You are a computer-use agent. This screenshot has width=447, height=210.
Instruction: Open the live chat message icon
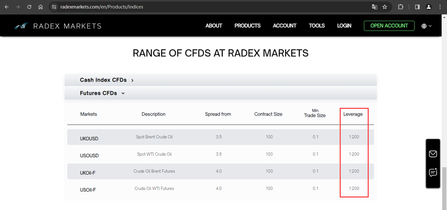click(432, 173)
